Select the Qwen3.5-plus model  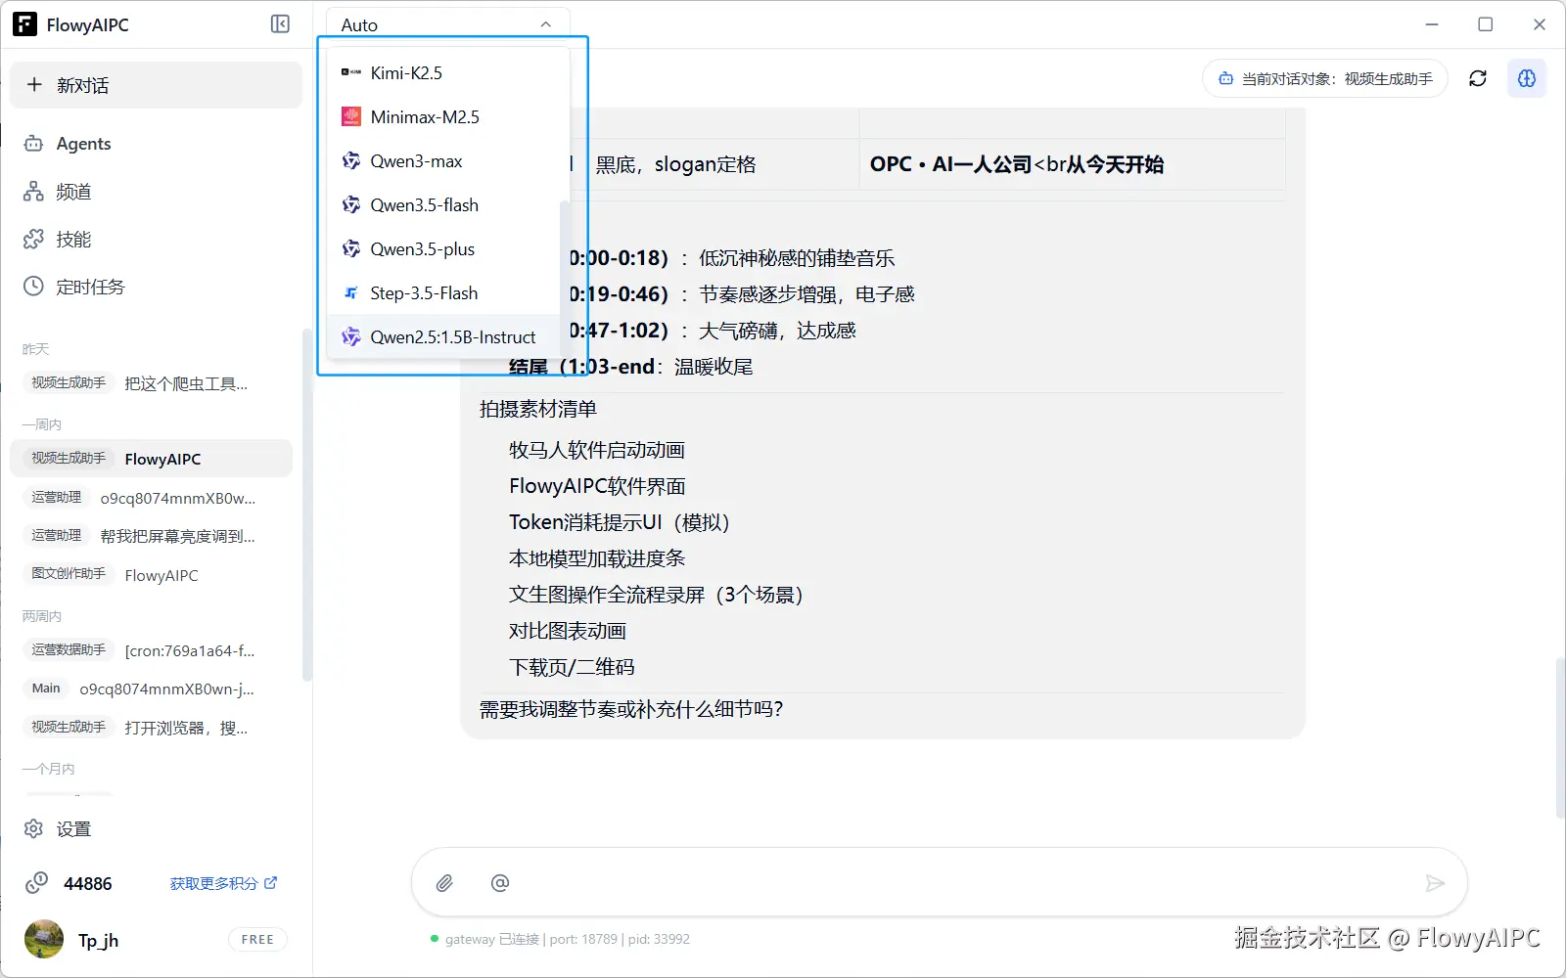point(443,249)
